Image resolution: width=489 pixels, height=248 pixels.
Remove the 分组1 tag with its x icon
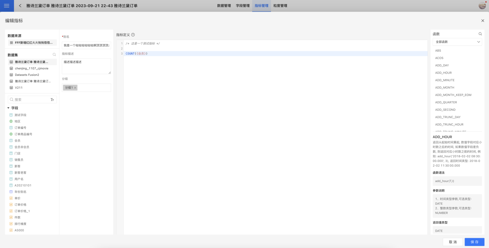[75, 88]
